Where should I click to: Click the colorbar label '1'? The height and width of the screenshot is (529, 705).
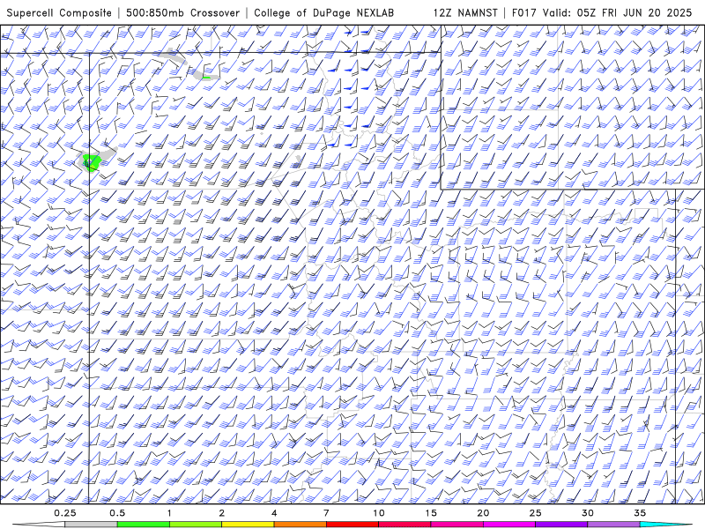(169, 513)
